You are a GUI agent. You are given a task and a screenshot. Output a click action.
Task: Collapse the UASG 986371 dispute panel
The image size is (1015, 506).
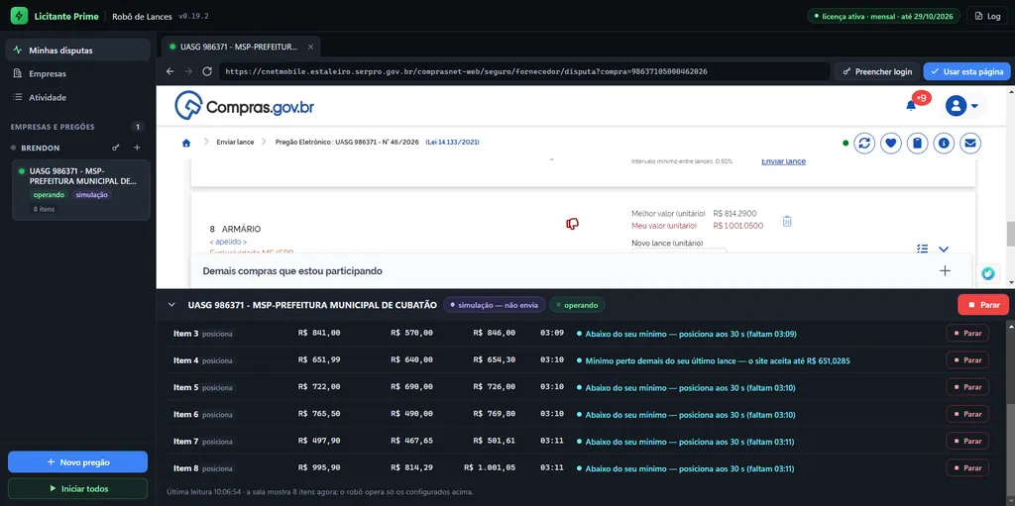click(x=171, y=305)
